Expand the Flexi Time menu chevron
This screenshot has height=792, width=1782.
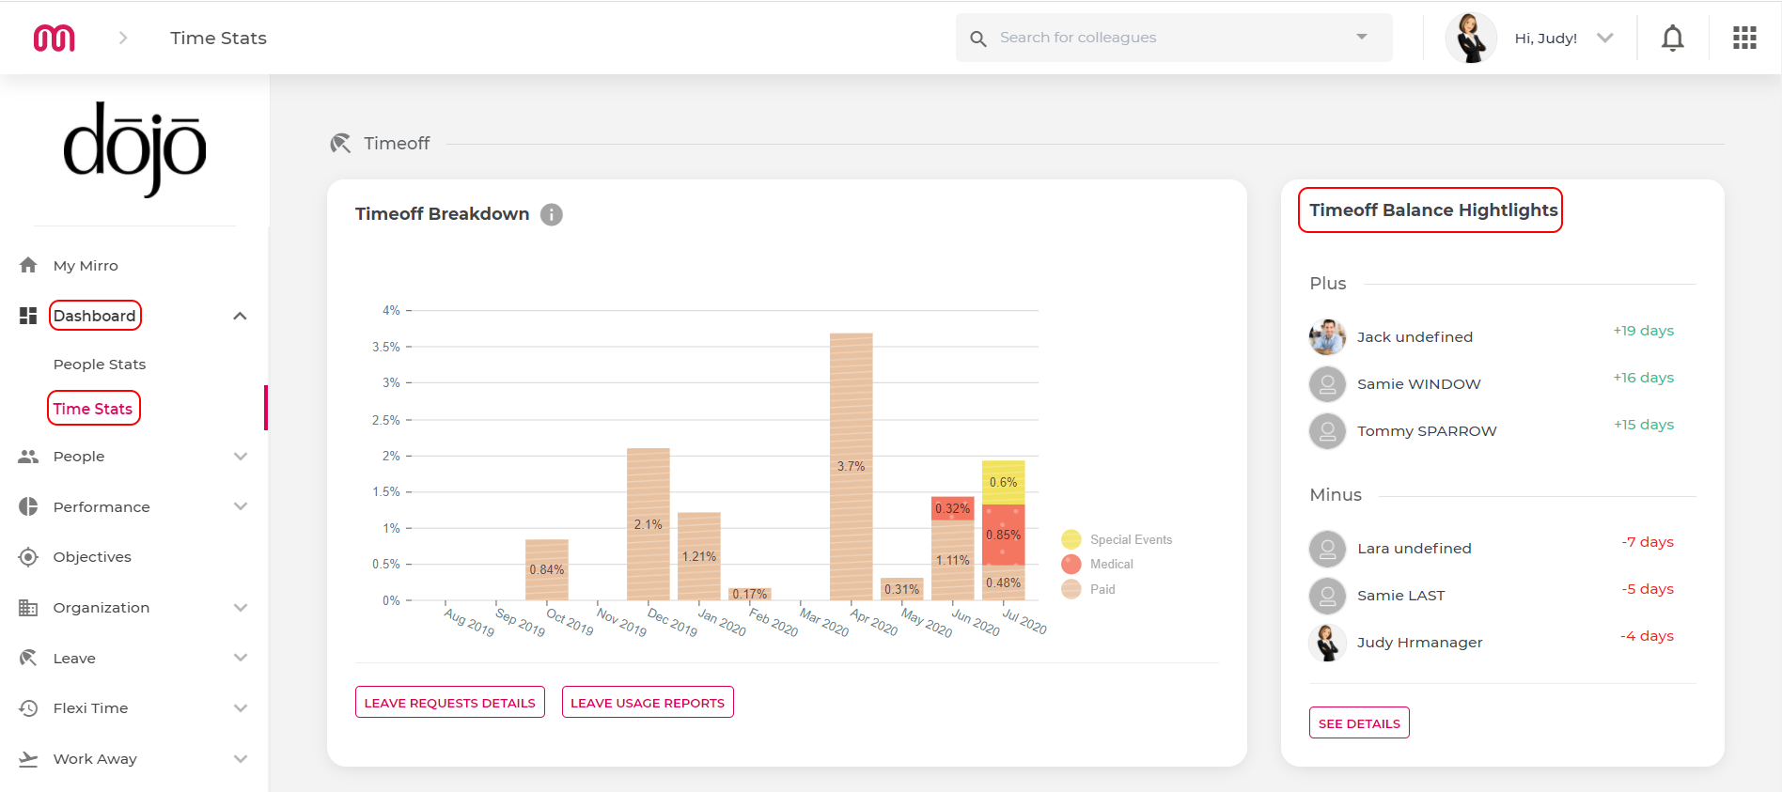[x=240, y=708]
